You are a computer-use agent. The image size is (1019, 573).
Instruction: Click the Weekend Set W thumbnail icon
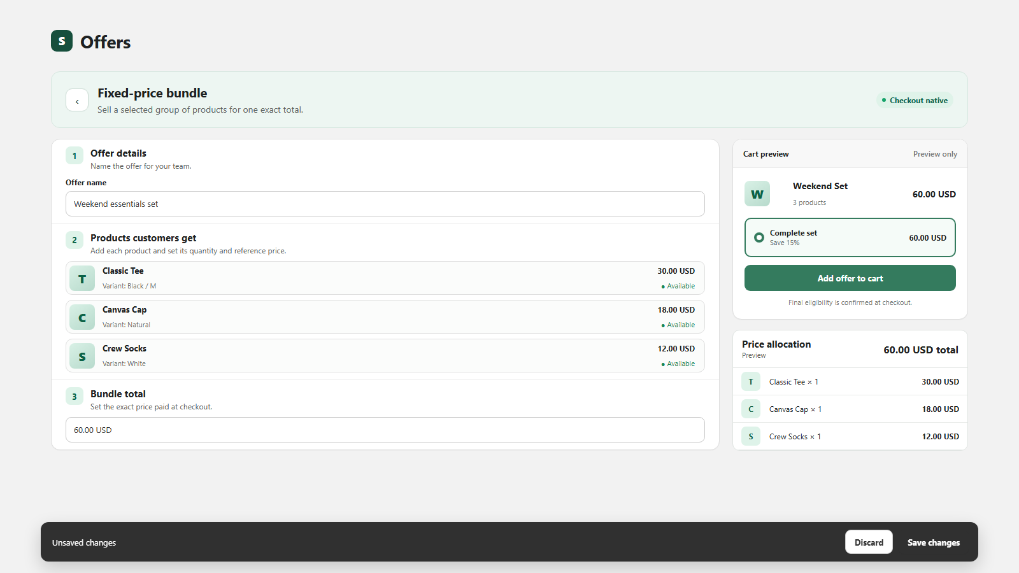coord(757,194)
